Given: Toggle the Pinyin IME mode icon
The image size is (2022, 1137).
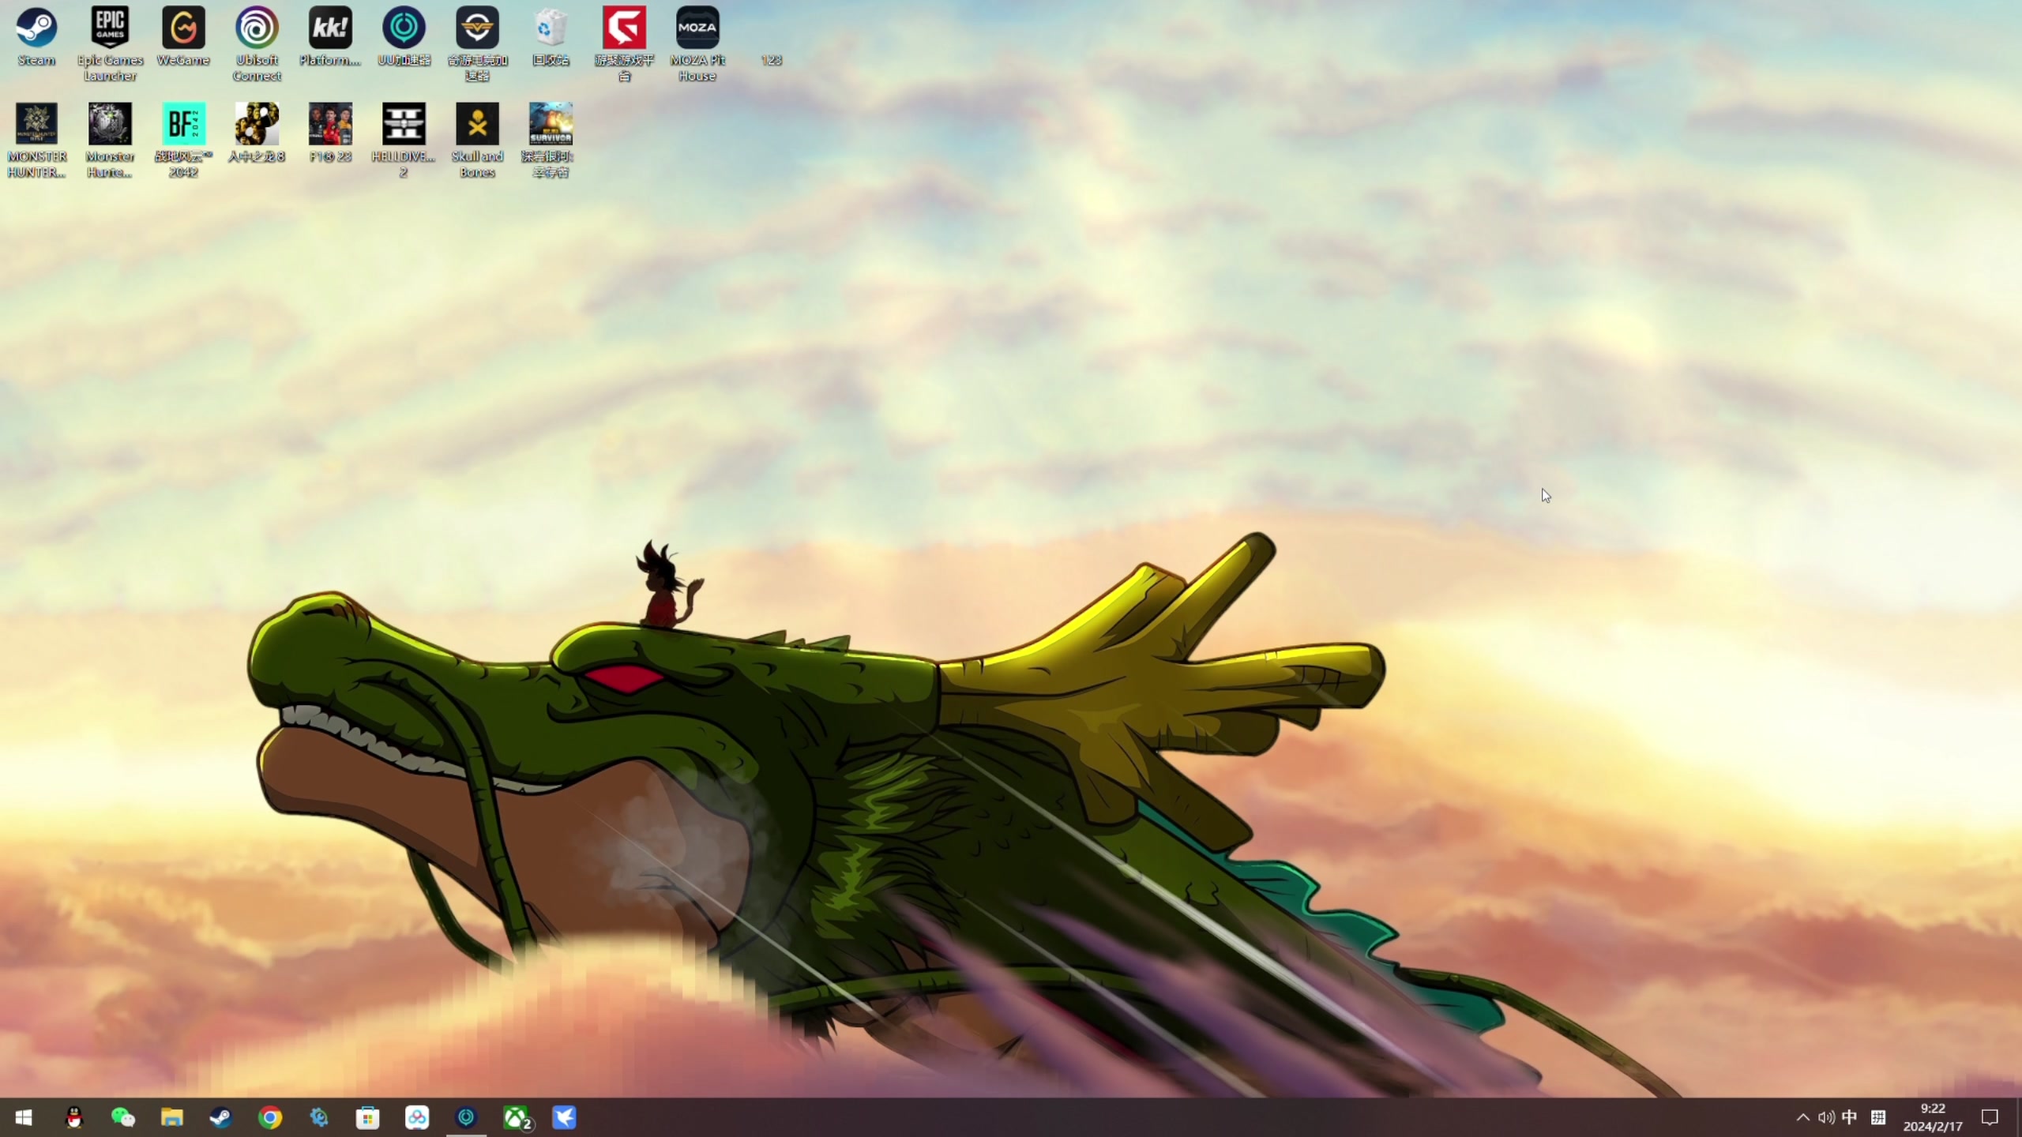Looking at the screenshot, I should (1878, 1117).
